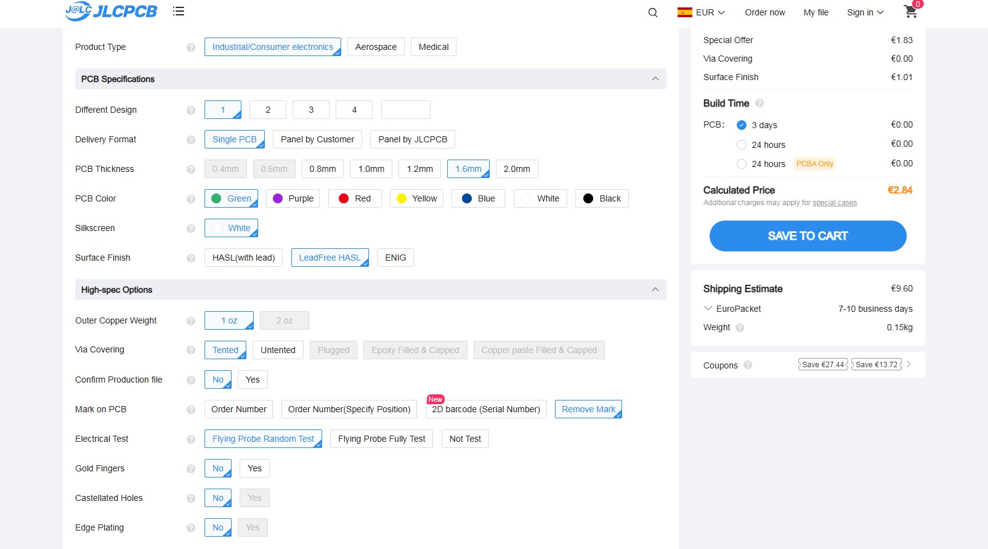Click help icon next to Product Type
Viewport: 988px width, 549px height.
pyautogui.click(x=191, y=47)
